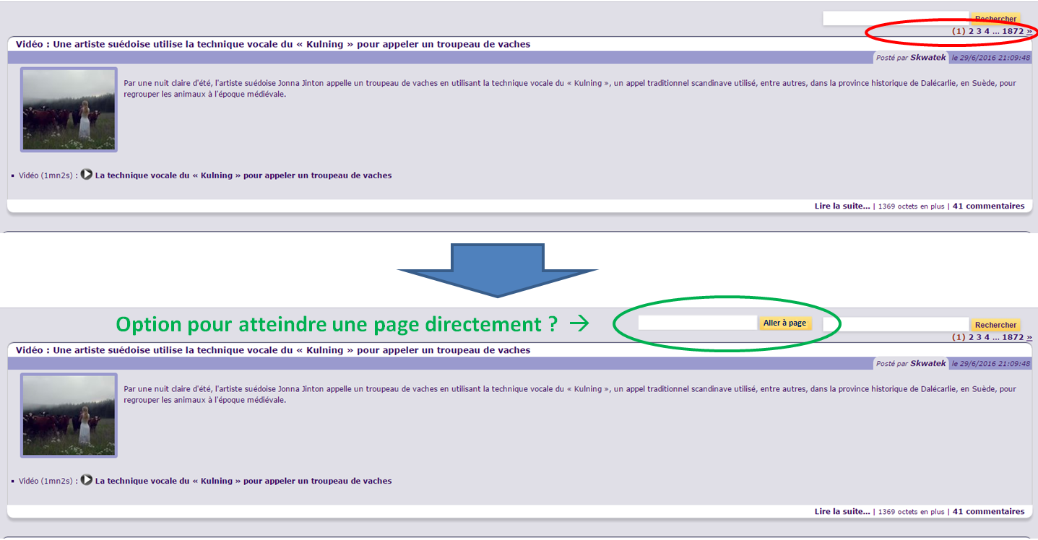Click the Rechercher button in the upper mockup
The image size is (1038, 540).
(x=995, y=19)
